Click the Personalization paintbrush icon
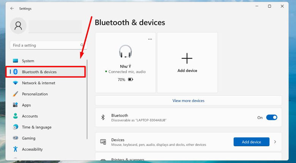Viewport: 296px width, 163px height. tap(15, 94)
